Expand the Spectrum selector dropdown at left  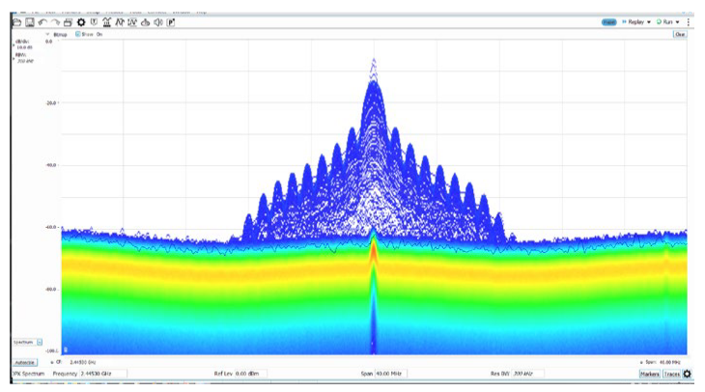click(40, 341)
